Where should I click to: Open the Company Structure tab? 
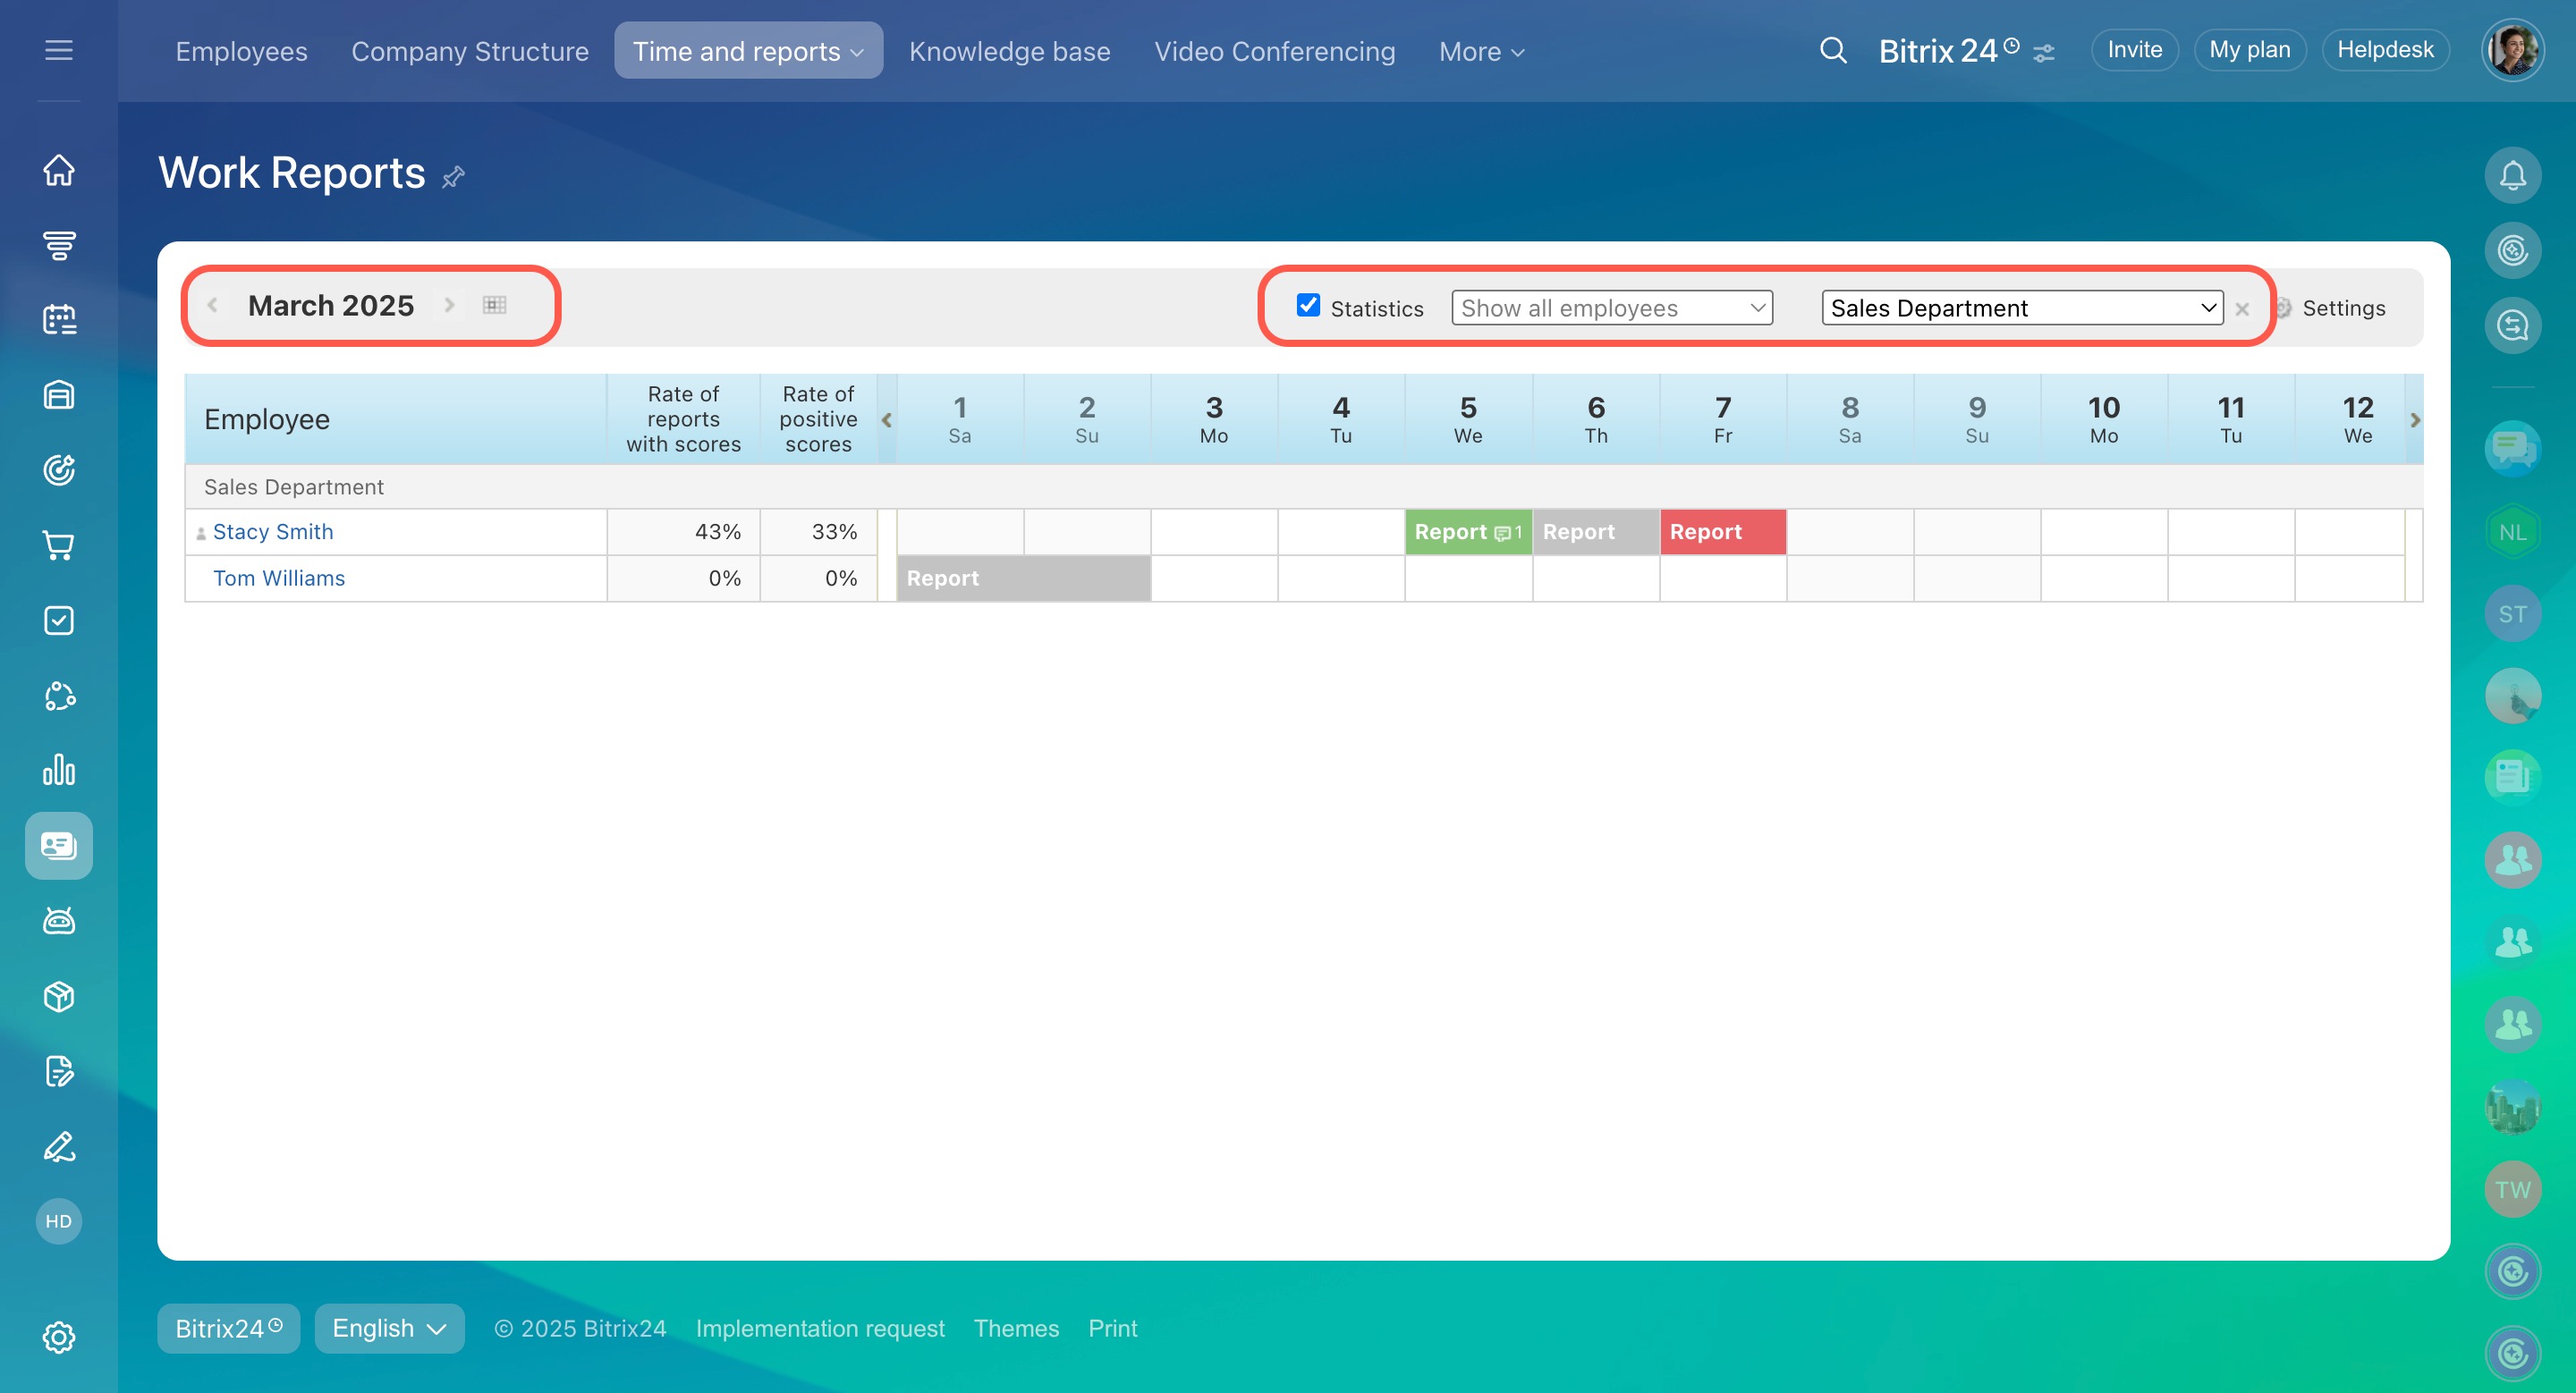click(x=470, y=51)
